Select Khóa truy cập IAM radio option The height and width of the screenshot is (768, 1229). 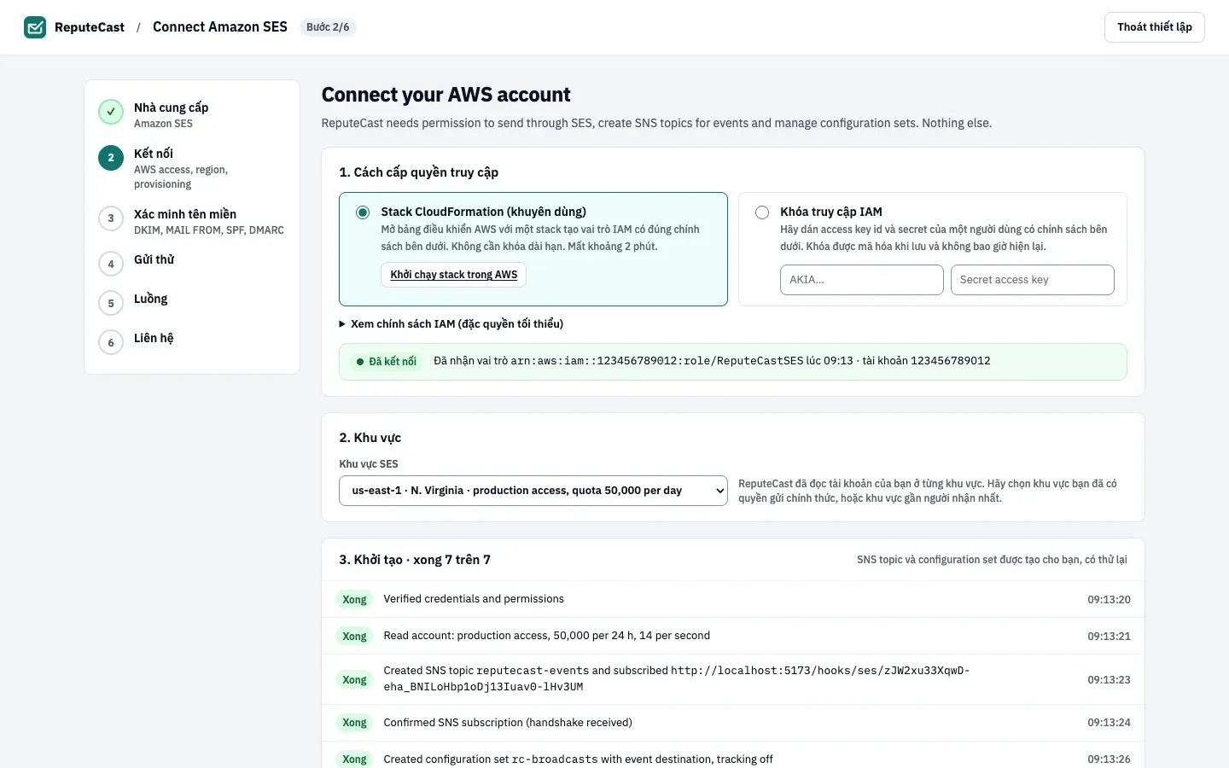762,212
